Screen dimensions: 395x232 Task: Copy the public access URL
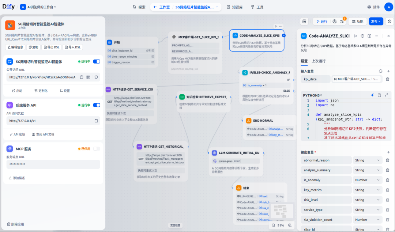(x=81, y=77)
